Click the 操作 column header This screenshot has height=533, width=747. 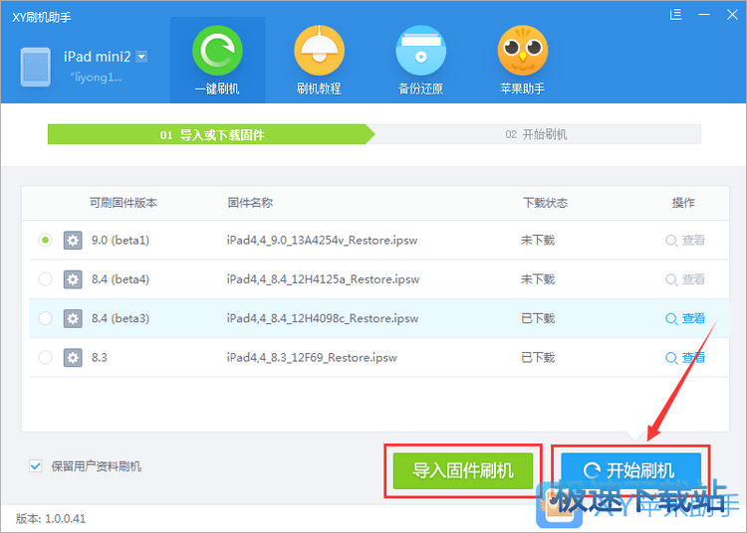683,203
